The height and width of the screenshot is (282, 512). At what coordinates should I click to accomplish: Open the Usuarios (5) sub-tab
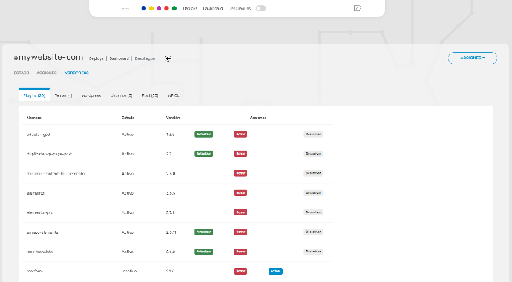click(x=122, y=95)
